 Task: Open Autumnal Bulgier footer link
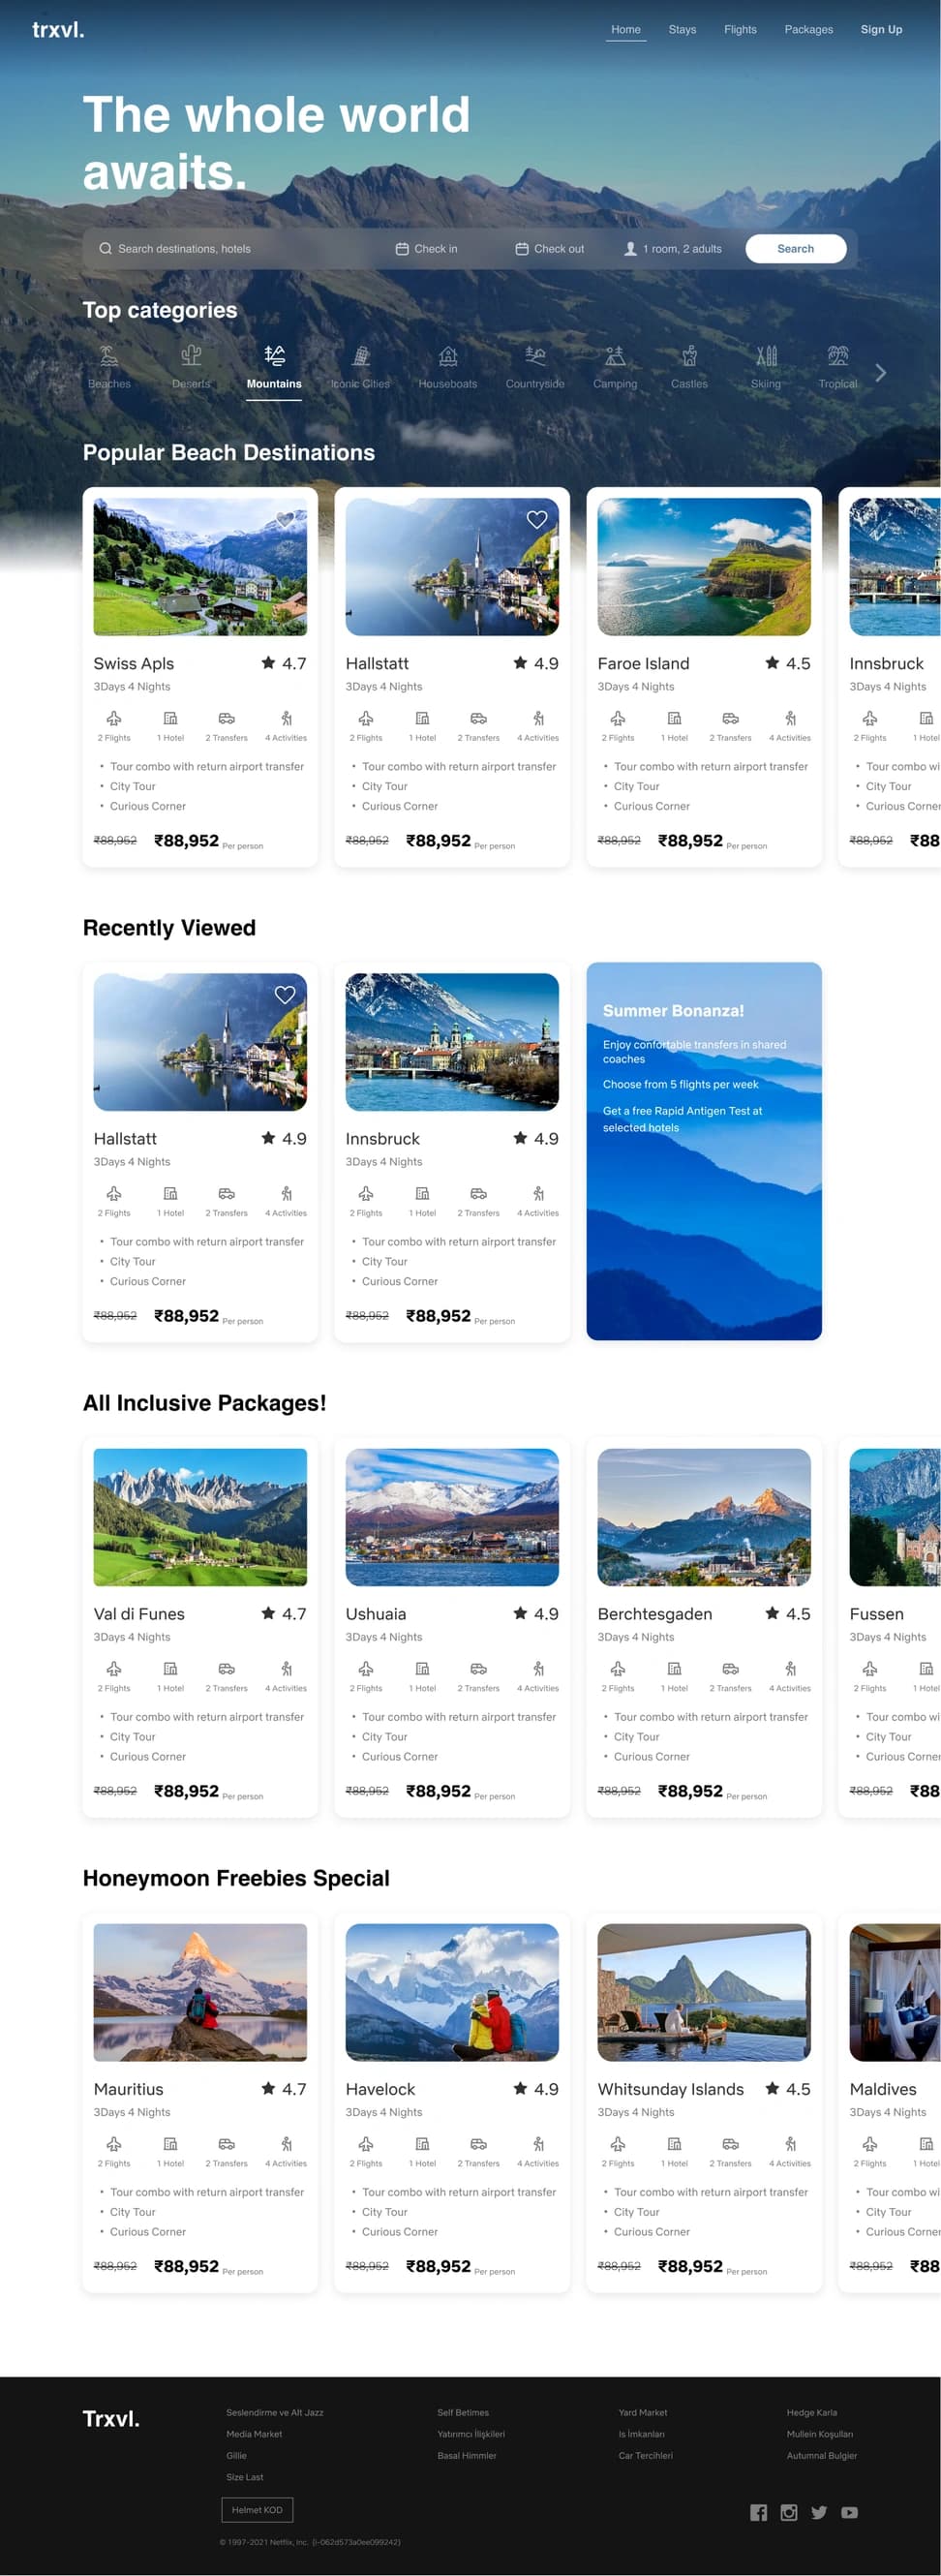(x=822, y=2455)
